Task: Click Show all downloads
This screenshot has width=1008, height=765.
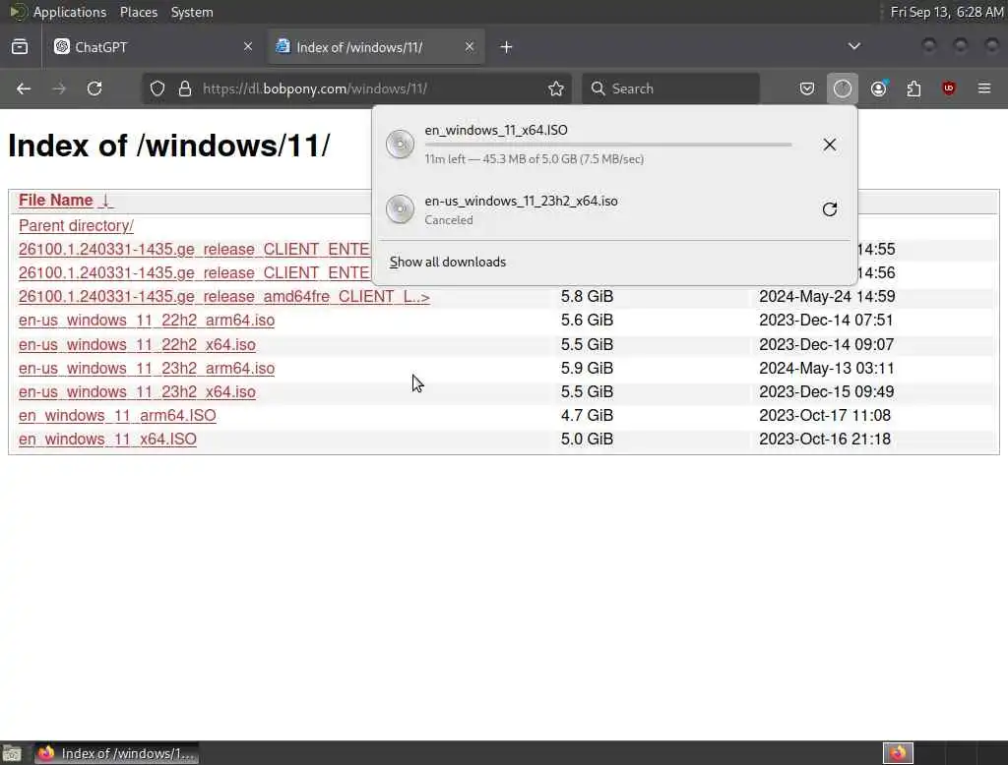Action: 448,263
